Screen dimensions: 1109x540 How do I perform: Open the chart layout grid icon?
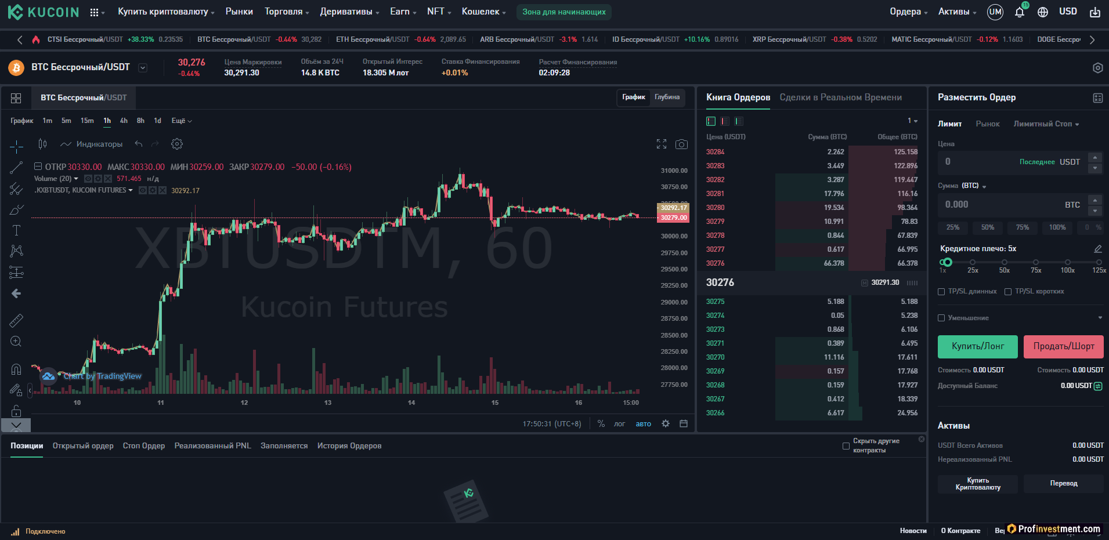point(16,98)
